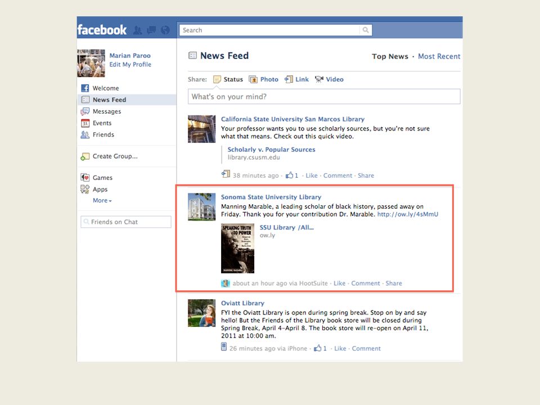This screenshot has height=405, width=540.
Task: Open Apps in the sidebar
Action: (x=100, y=190)
